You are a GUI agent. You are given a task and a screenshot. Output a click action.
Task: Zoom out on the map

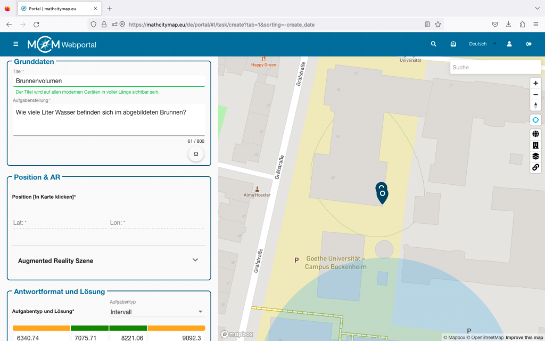click(535, 94)
